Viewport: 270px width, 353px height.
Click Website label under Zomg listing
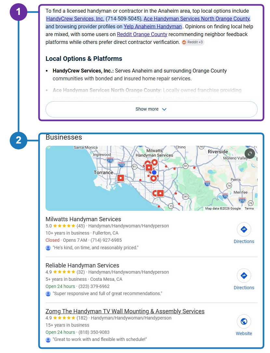click(x=244, y=333)
